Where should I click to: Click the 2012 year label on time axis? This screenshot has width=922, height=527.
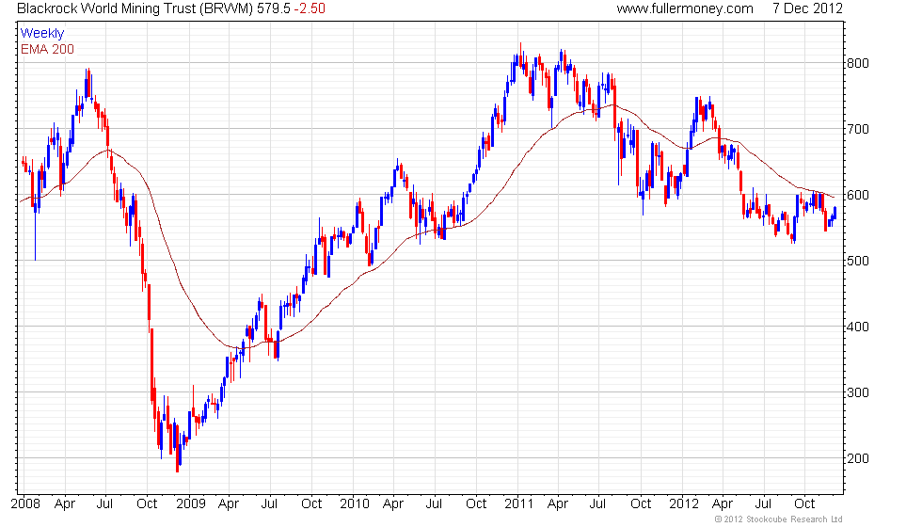pos(684,504)
